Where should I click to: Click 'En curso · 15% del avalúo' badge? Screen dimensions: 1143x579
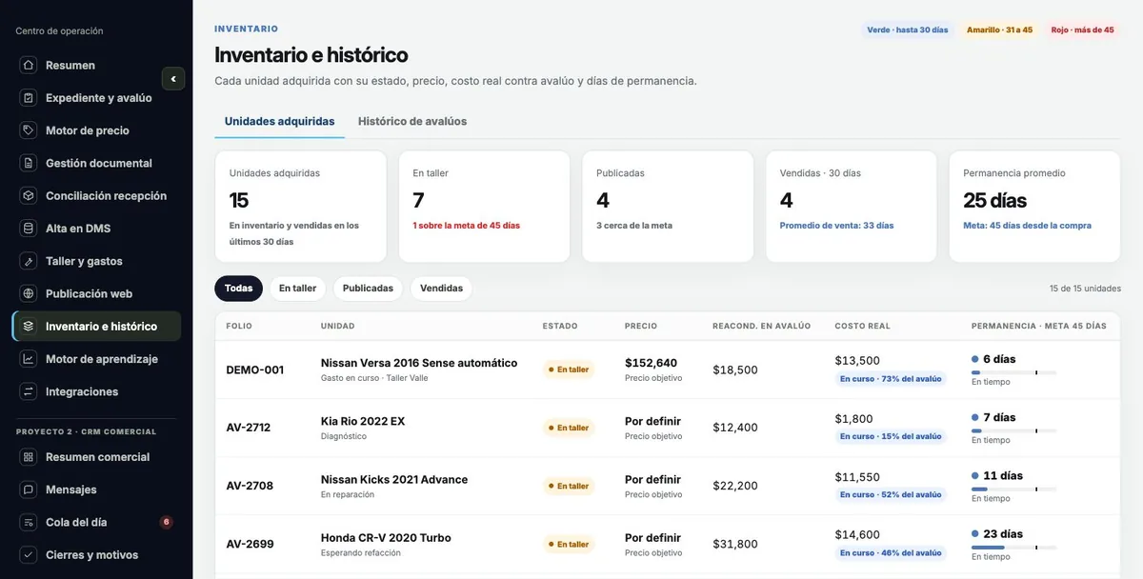coord(891,436)
